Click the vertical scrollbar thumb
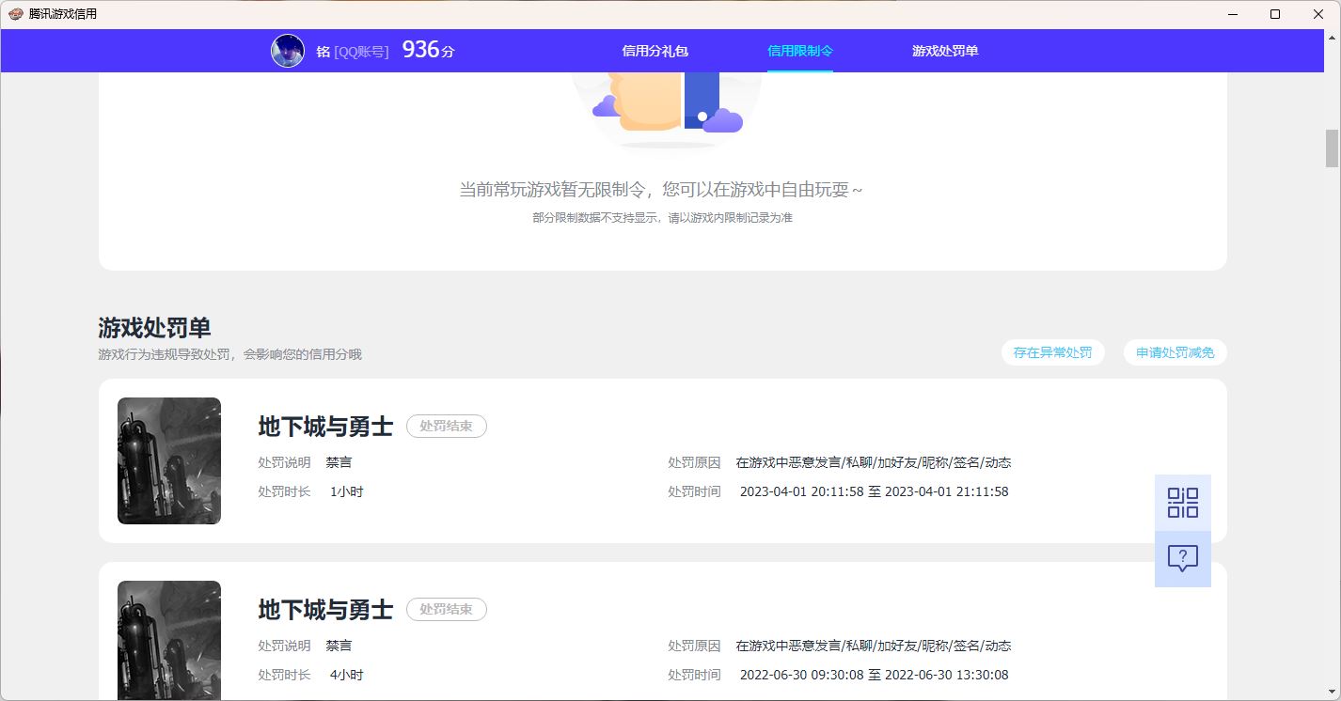 pos(1332,148)
